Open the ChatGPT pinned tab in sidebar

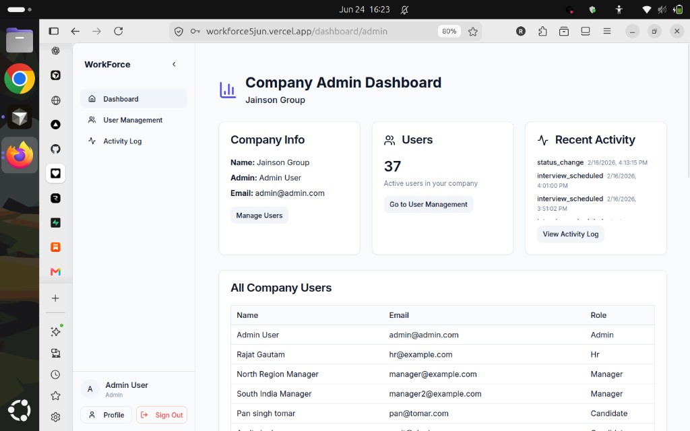55,51
